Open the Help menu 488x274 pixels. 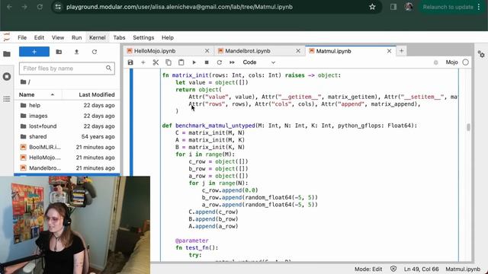[168, 37]
